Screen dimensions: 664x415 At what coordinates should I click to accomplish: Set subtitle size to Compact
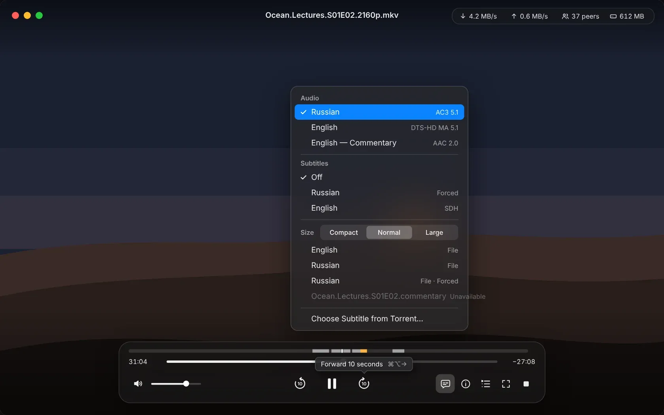343,232
